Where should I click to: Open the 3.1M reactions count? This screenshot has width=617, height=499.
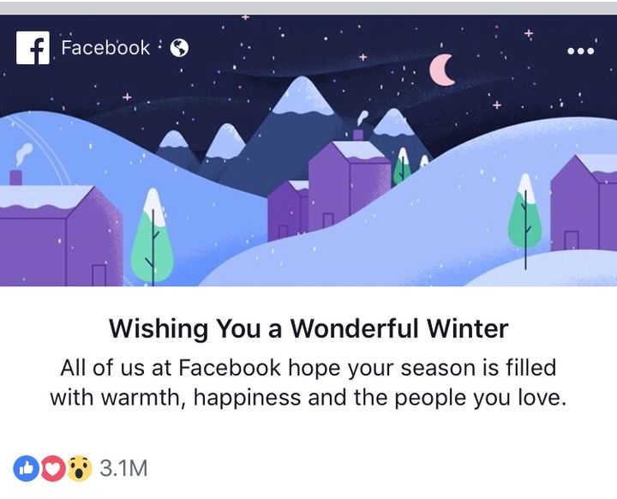(x=124, y=468)
